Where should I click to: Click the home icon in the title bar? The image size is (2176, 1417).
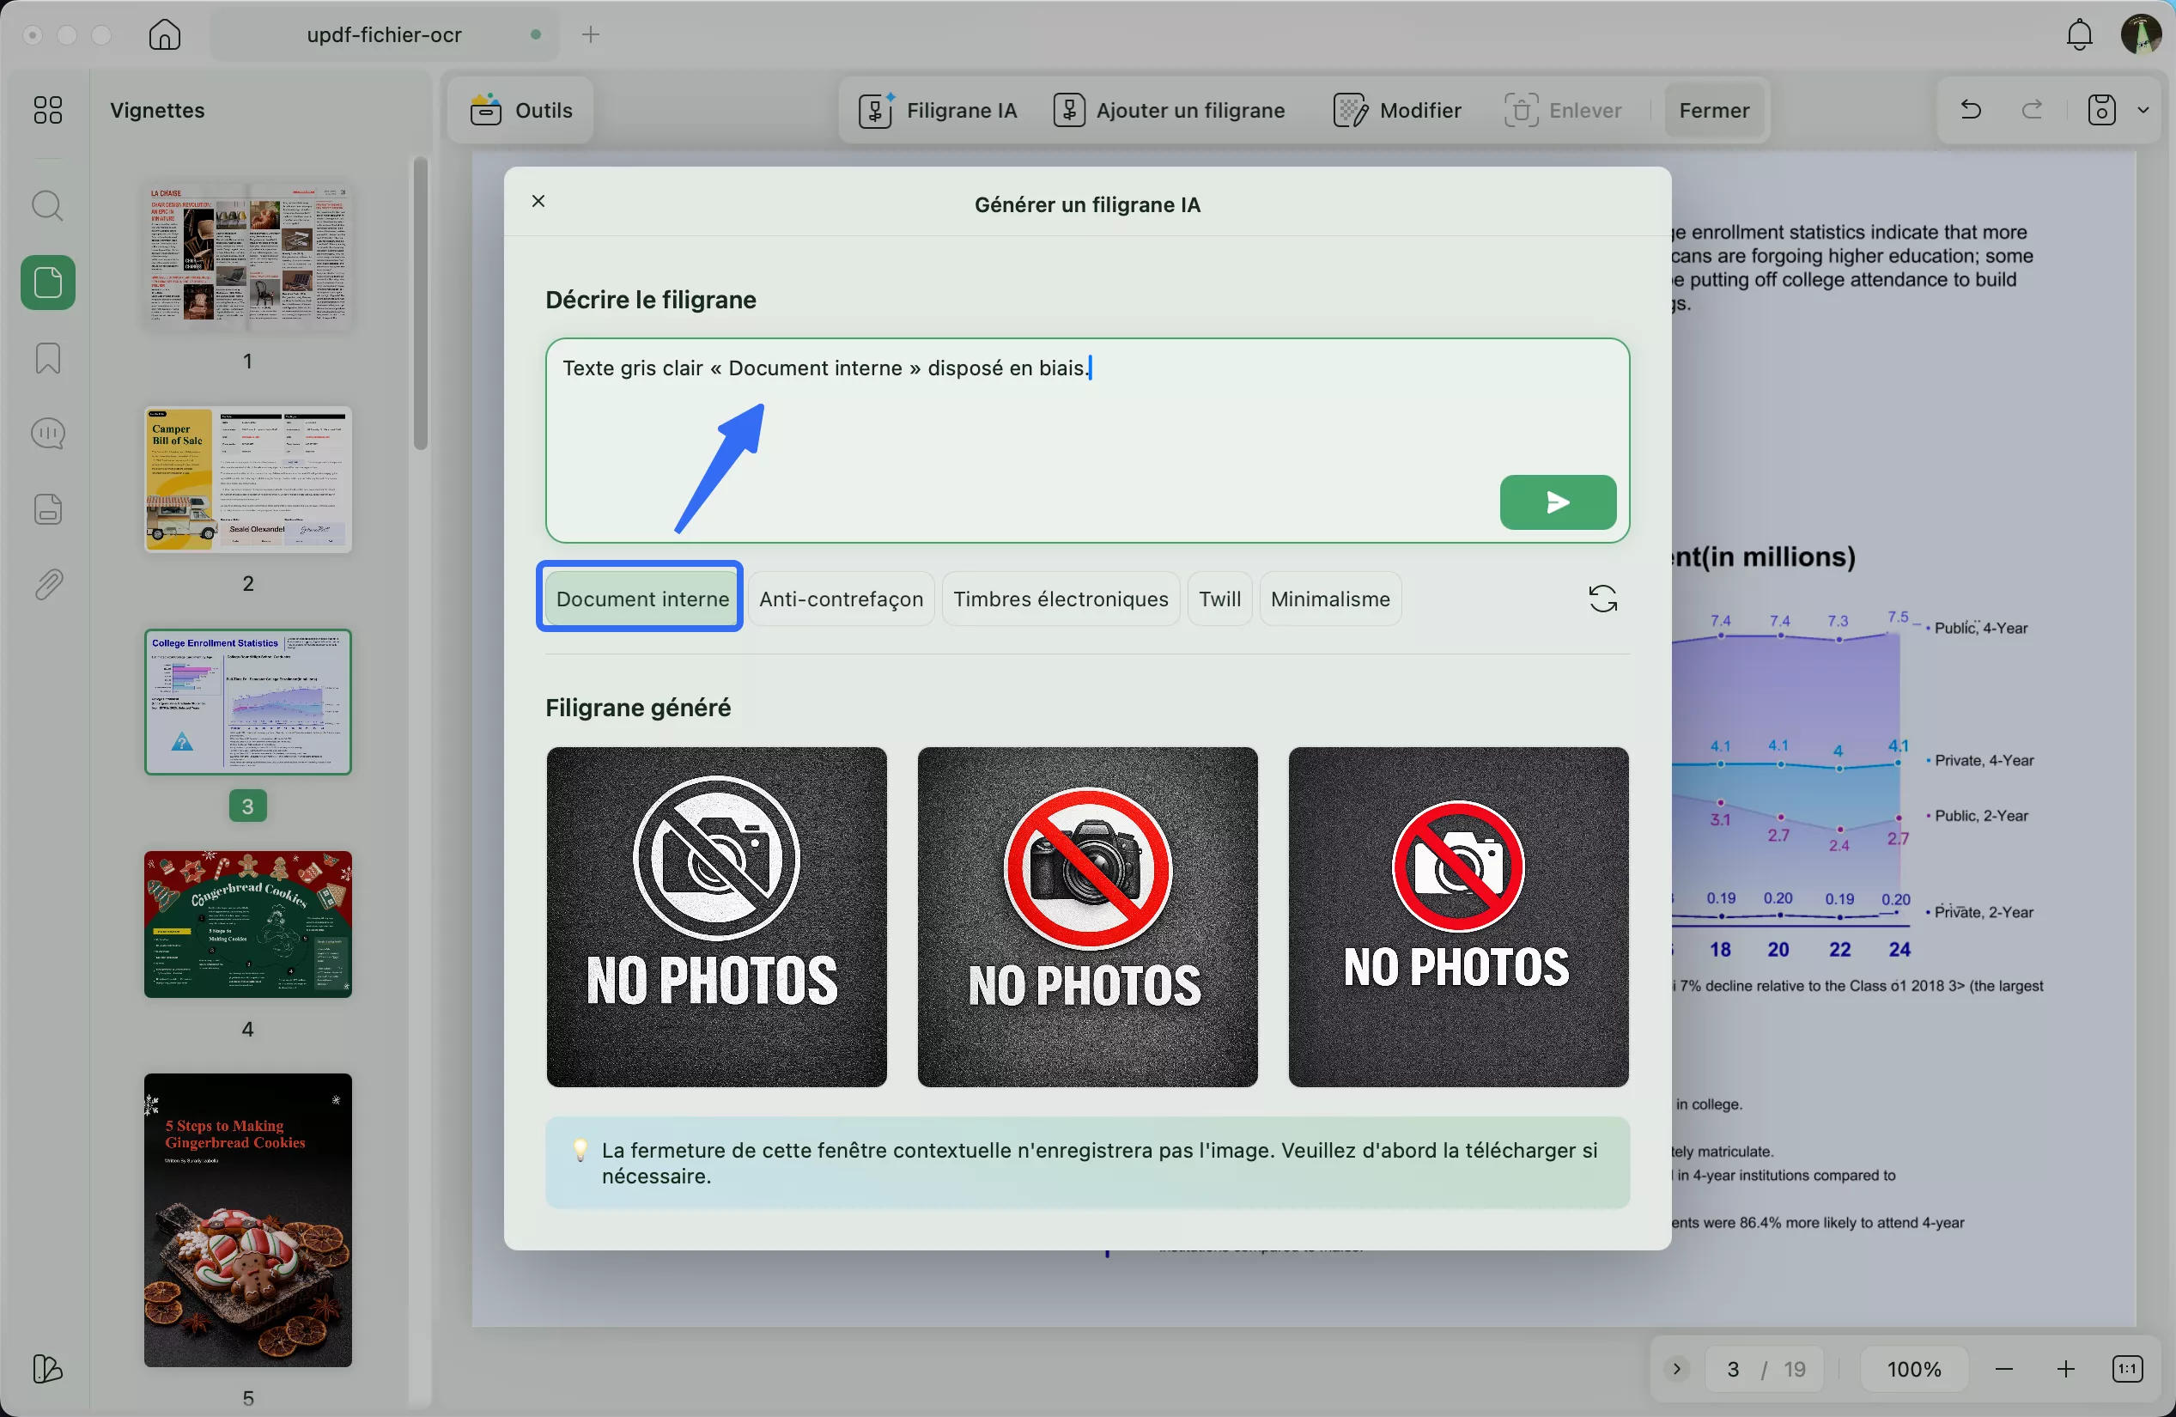165,34
